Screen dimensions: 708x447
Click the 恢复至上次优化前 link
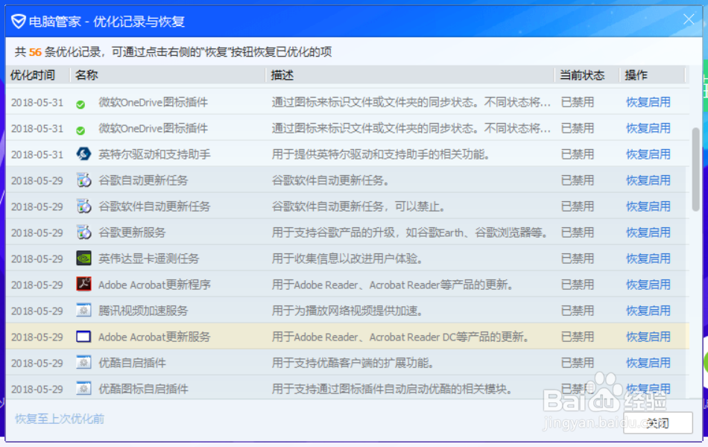(x=60, y=419)
